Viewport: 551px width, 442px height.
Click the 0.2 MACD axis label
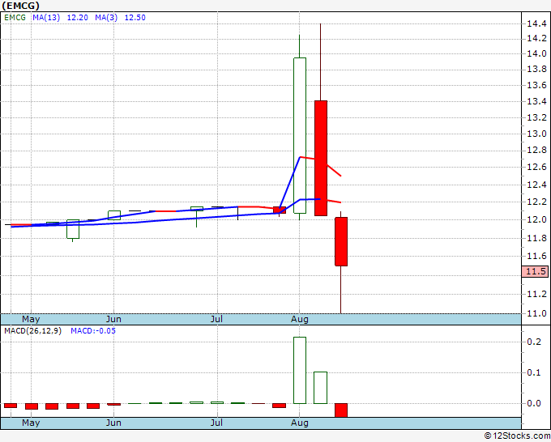534,342
